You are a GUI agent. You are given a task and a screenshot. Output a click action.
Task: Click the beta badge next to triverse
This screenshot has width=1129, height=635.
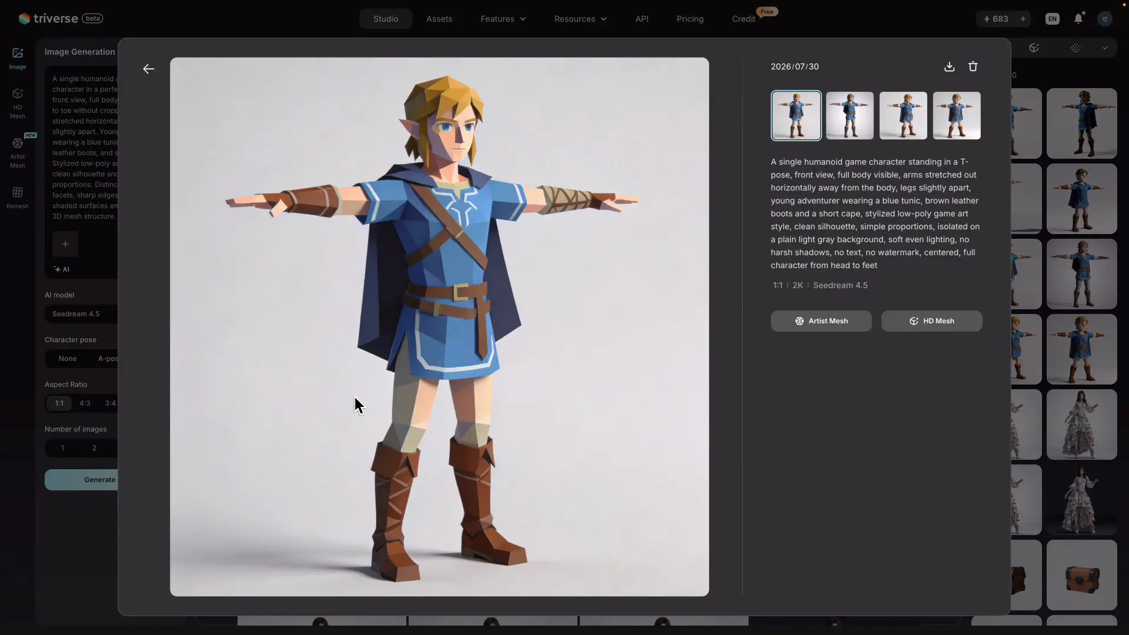pyautogui.click(x=93, y=18)
